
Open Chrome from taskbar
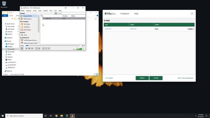[56, 116]
